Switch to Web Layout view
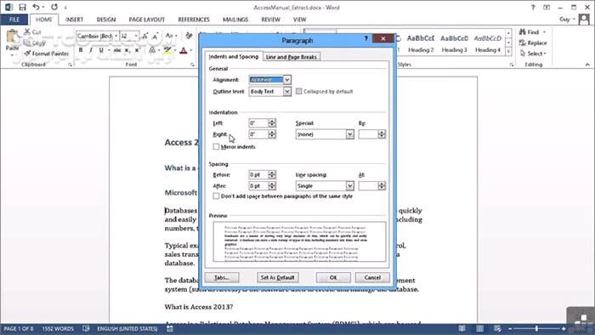Viewport: 595px width, 335px height. pos(497,328)
